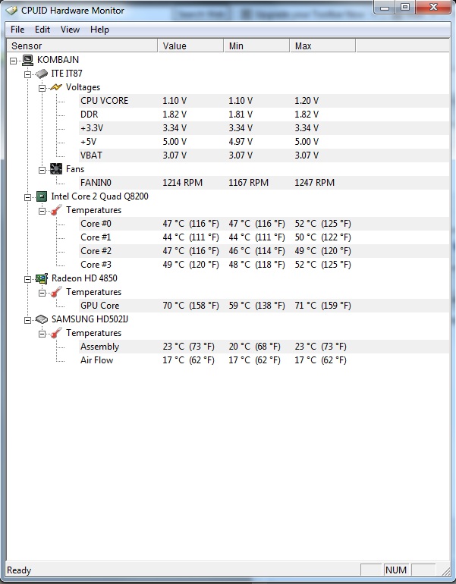Collapse the Voltages group
Viewport: 456px width, 584px height.
coord(42,88)
